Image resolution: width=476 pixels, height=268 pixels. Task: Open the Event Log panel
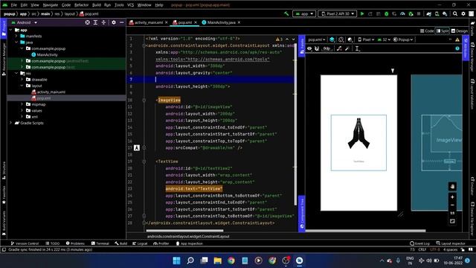click(419, 243)
